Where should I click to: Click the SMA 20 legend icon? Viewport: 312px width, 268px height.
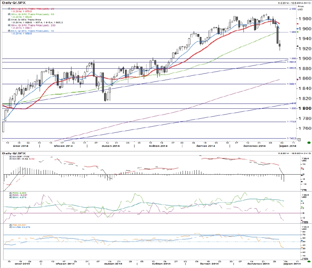9,9
